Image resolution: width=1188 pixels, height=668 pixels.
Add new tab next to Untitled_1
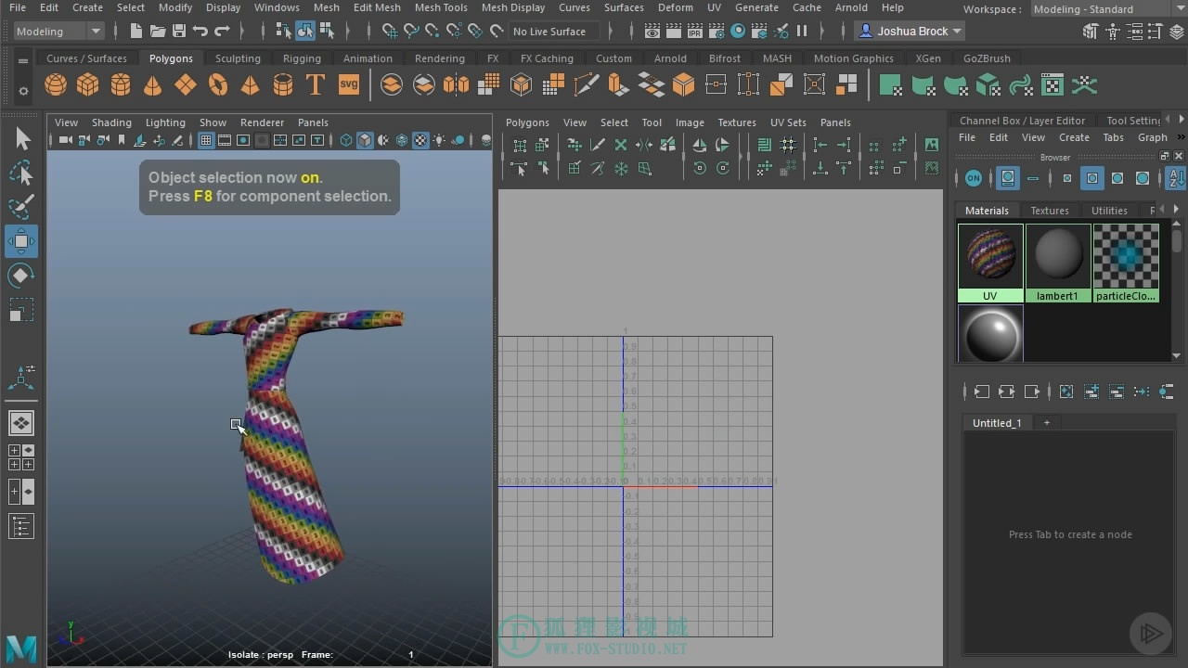[1047, 423]
